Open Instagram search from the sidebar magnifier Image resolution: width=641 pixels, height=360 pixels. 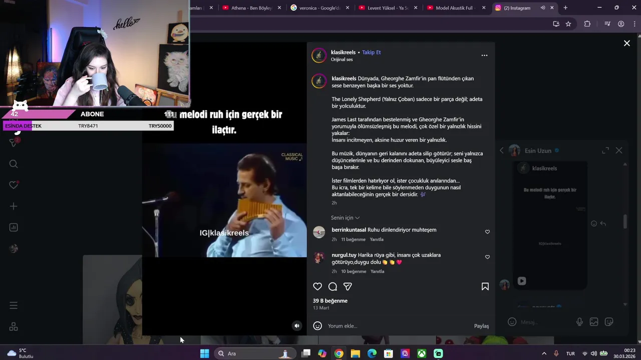[14, 164]
